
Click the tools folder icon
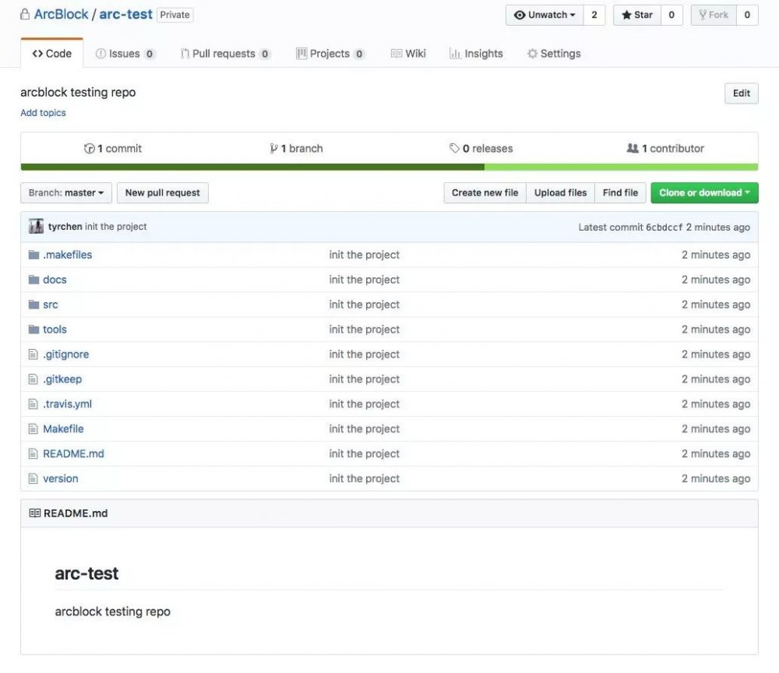click(x=33, y=329)
